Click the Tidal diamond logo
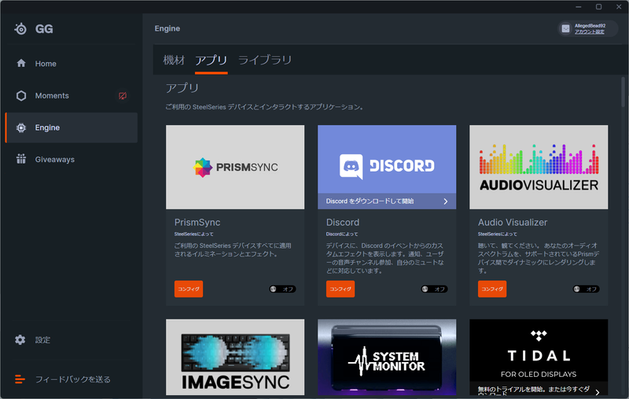 [x=539, y=335]
